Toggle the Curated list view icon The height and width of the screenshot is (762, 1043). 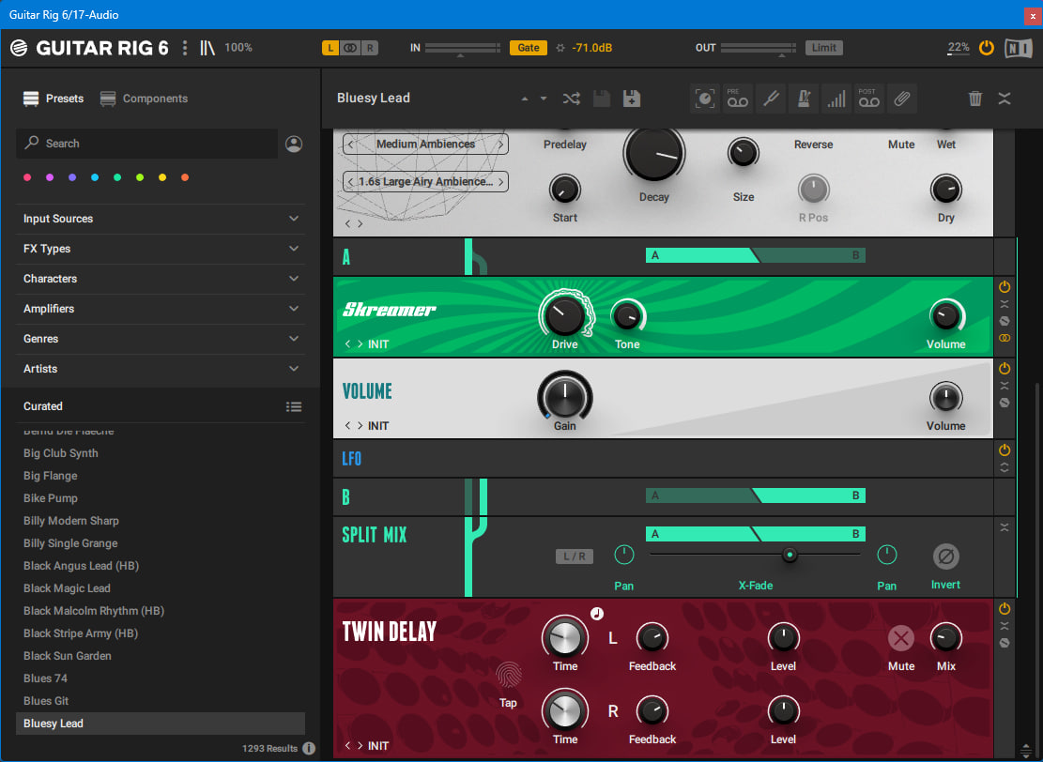[x=294, y=407]
